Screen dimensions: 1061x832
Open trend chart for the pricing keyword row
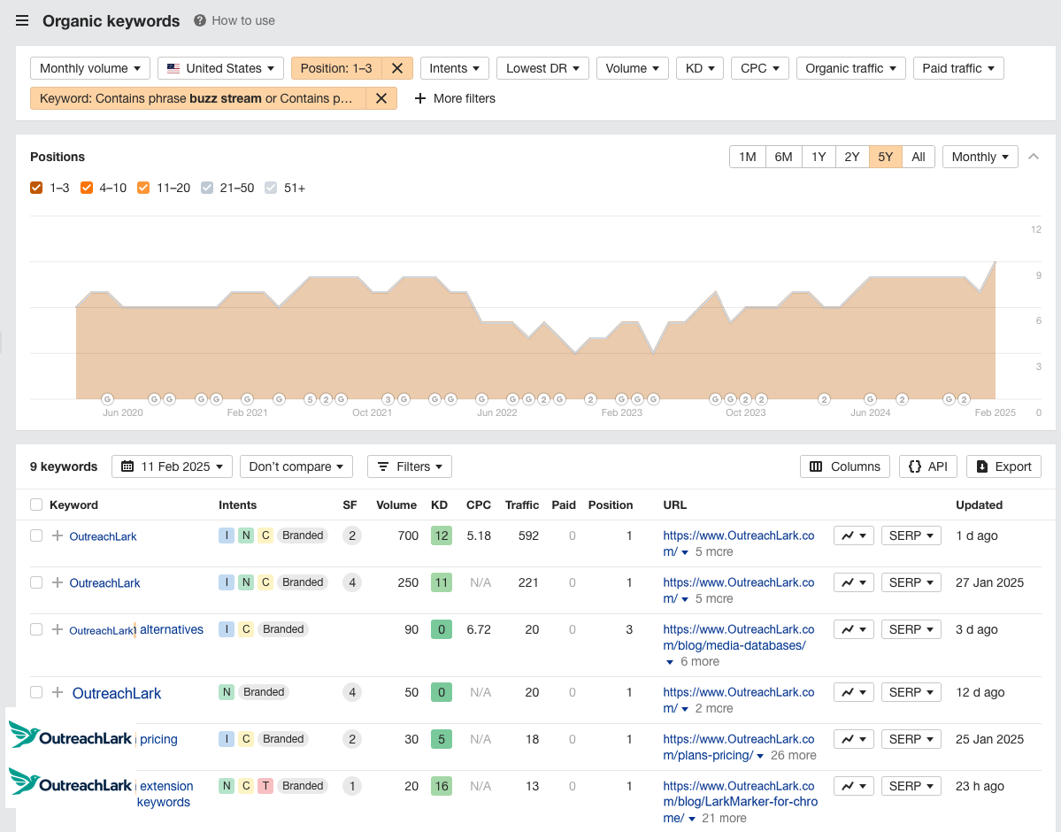(x=853, y=739)
